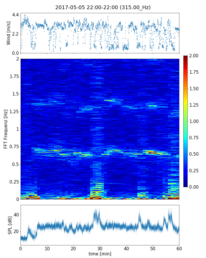Click the plot title with date 2017-05-05
Viewport: 206px width, 258px height.
[103, 7]
